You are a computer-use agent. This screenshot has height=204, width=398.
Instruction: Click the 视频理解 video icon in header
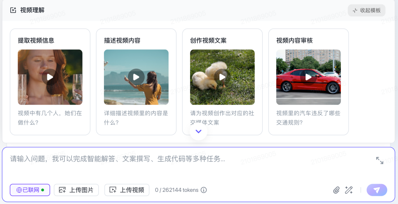pos(13,10)
